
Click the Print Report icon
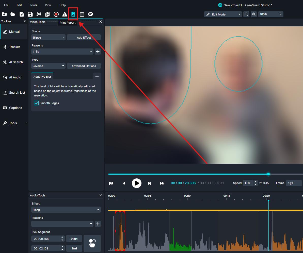click(x=73, y=14)
